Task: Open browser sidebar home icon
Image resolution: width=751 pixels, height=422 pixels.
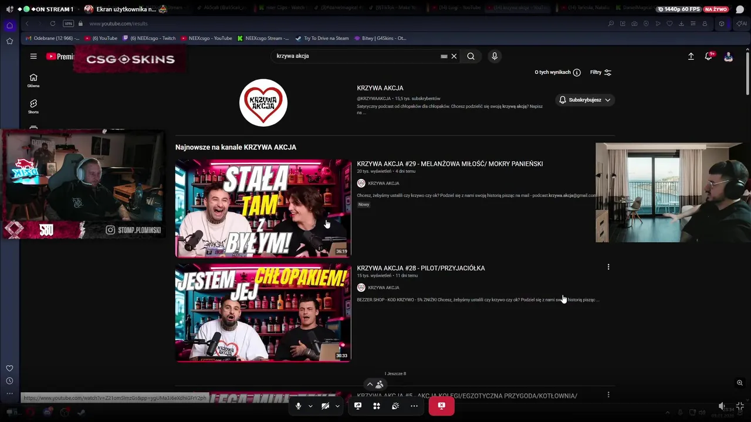Action: point(9,26)
